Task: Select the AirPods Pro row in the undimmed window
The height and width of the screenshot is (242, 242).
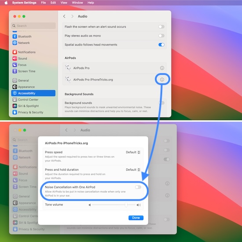Action: pos(114,68)
